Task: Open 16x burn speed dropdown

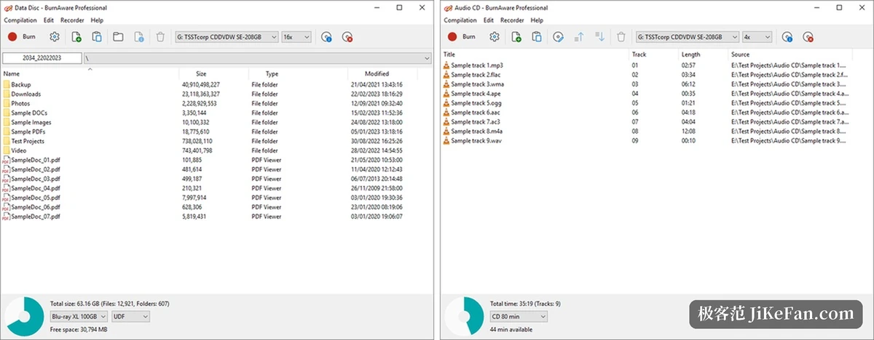Action: point(296,36)
